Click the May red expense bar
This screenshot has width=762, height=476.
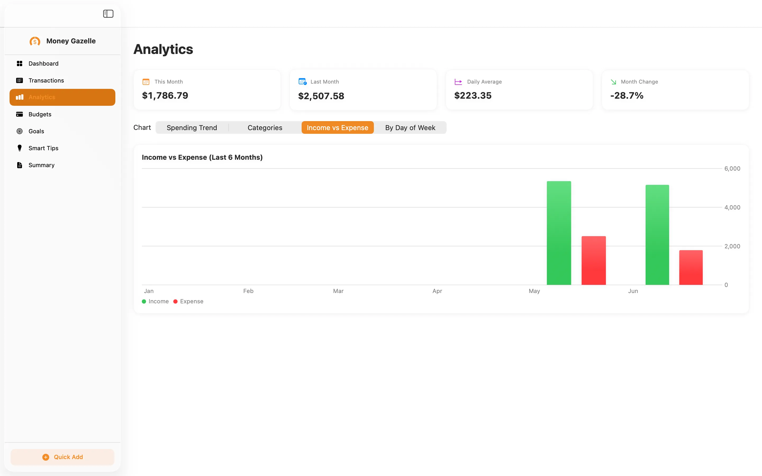coord(593,260)
